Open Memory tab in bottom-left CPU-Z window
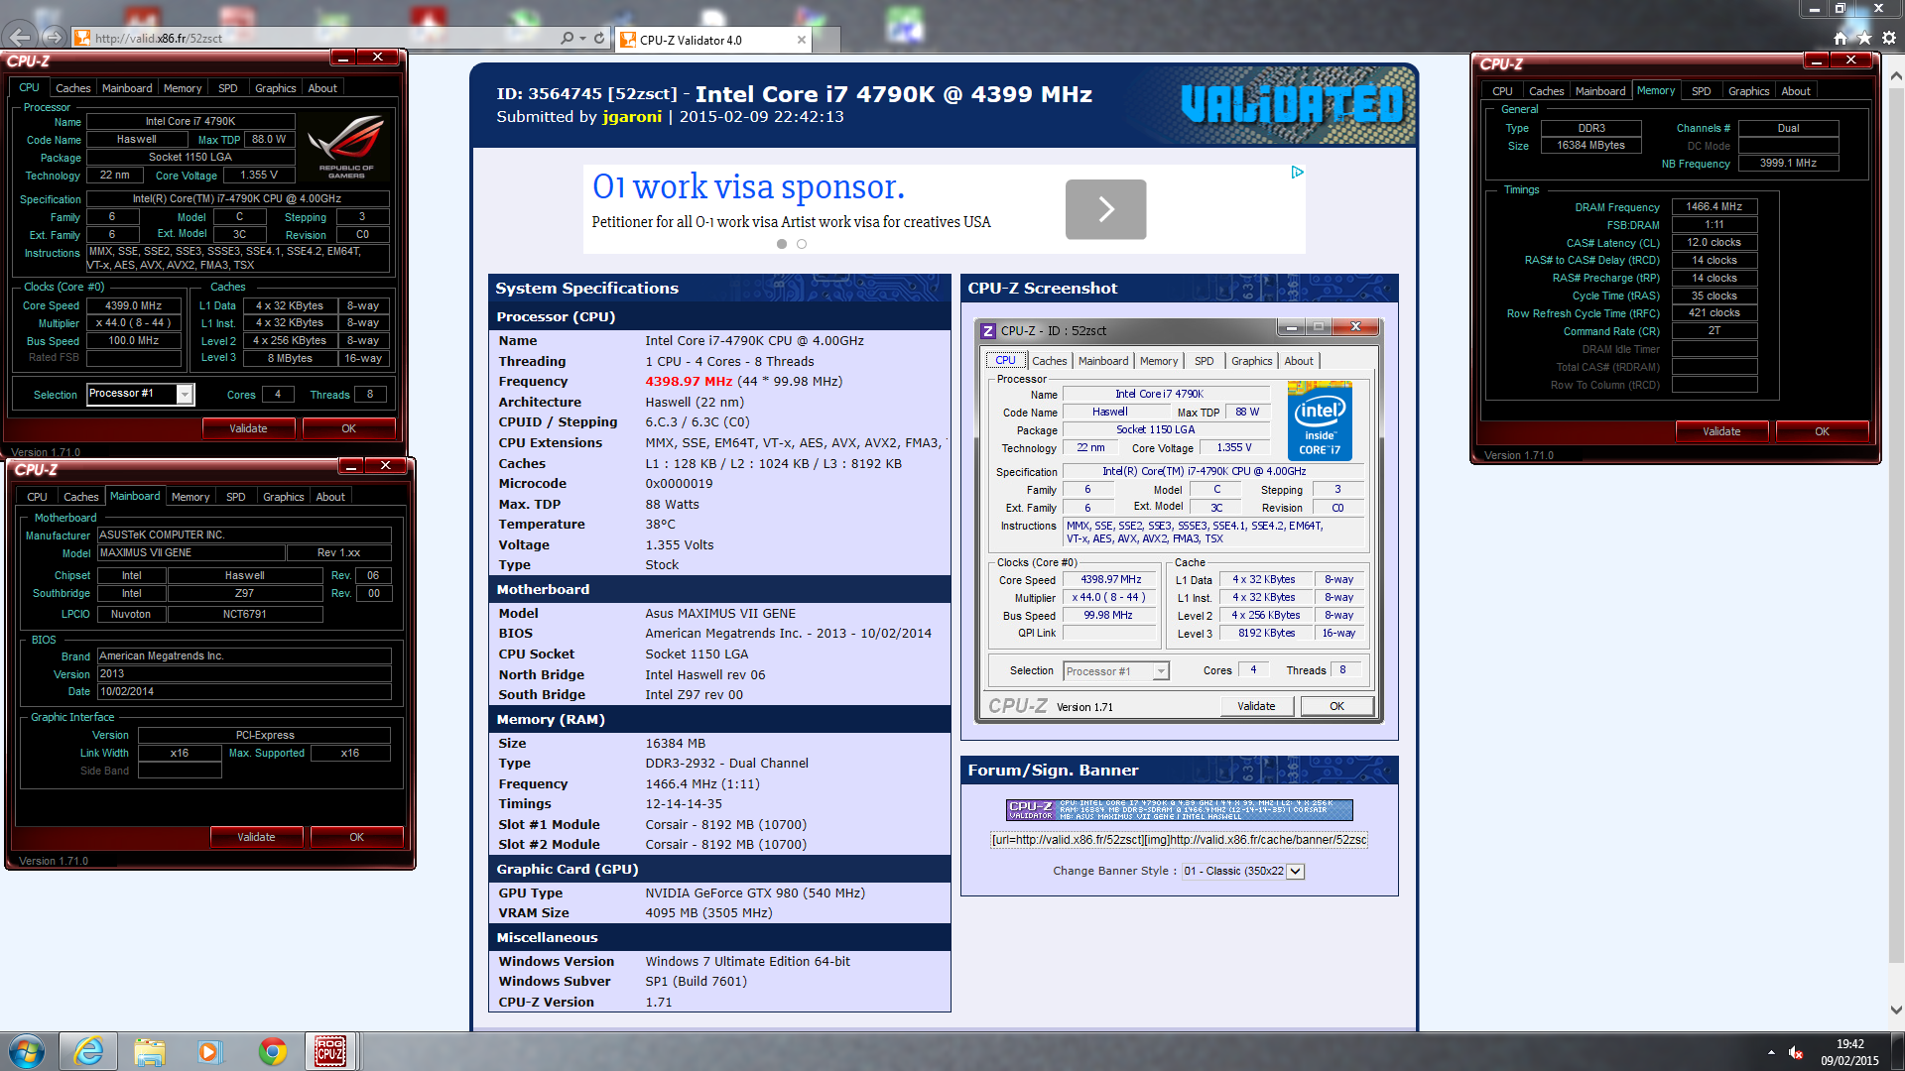This screenshot has height=1071, width=1905. 190,497
